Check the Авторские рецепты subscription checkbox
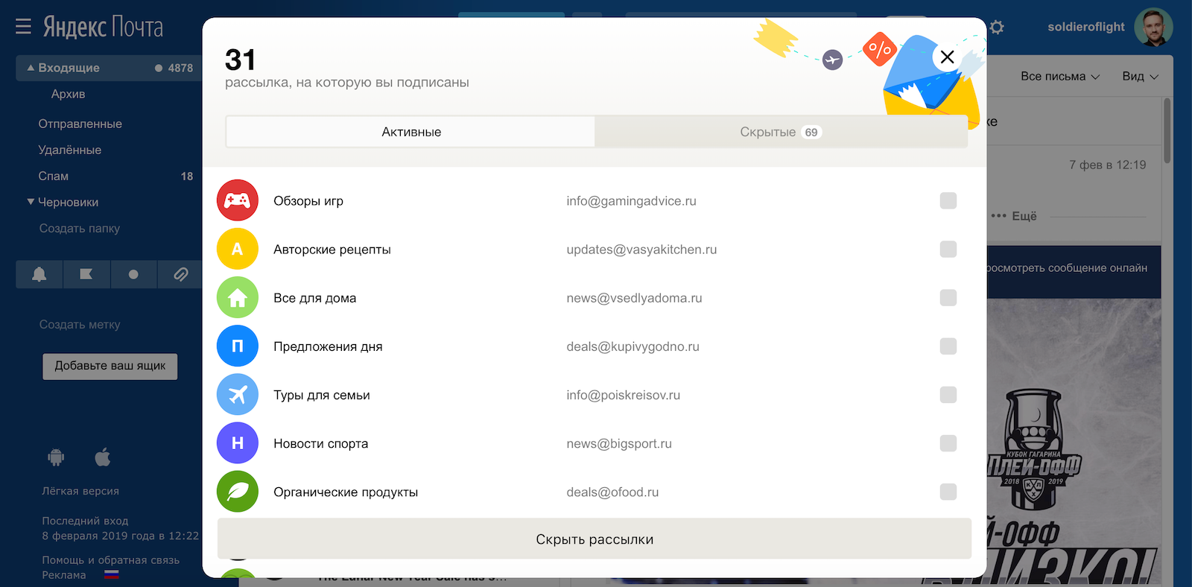 point(948,249)
